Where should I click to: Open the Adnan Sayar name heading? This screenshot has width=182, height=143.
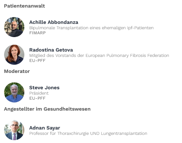tap(45, 128)
